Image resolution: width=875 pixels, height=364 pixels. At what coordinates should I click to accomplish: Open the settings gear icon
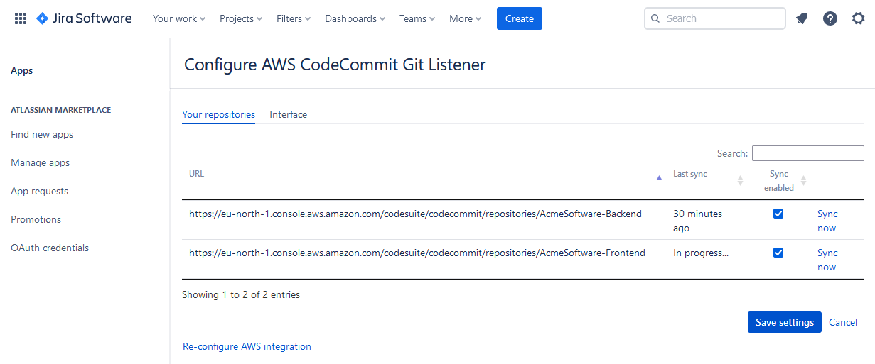859,18
